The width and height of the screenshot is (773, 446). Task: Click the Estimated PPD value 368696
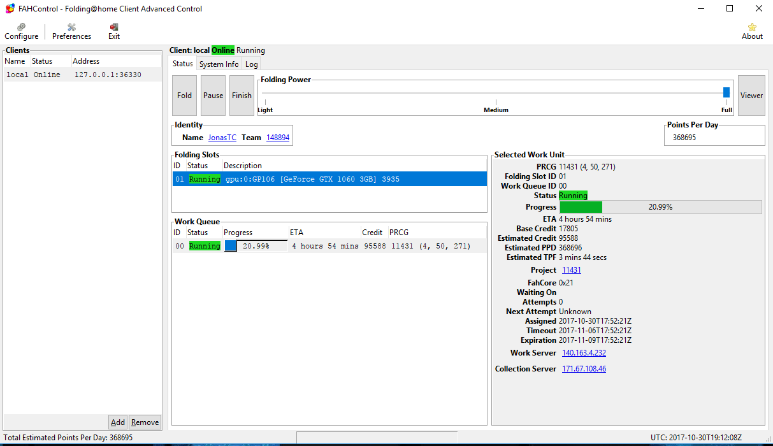570,248
